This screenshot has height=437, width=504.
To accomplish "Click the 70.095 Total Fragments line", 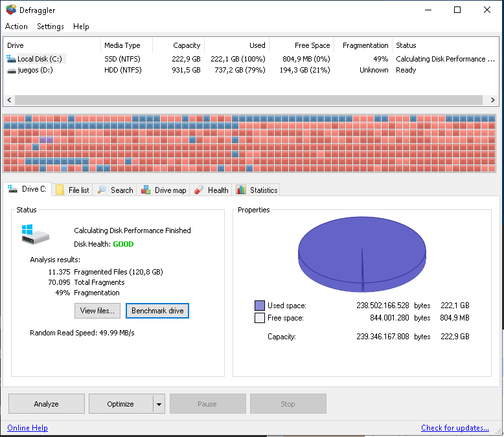I will [x=86, y=282].
